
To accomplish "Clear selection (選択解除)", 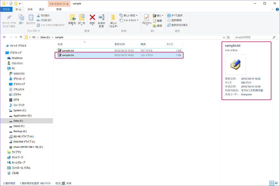I will tap(174, 20).
